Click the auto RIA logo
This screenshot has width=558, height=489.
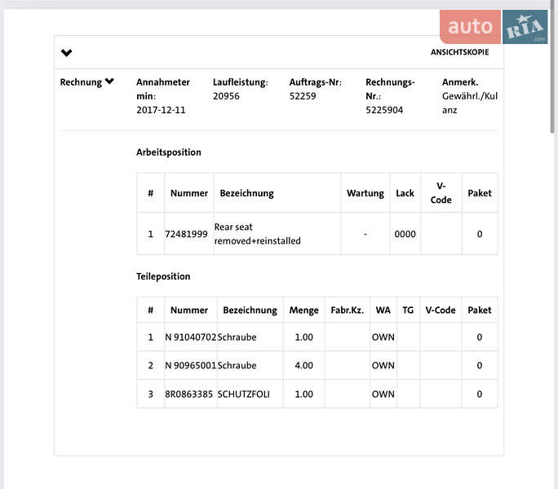(494, 28)
